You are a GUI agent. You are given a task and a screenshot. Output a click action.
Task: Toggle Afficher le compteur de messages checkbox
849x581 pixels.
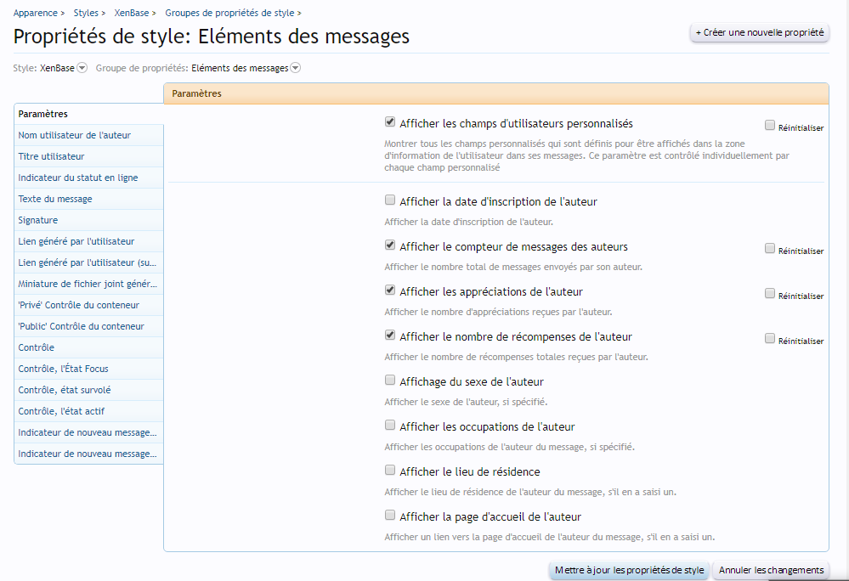tap(390, 245)
